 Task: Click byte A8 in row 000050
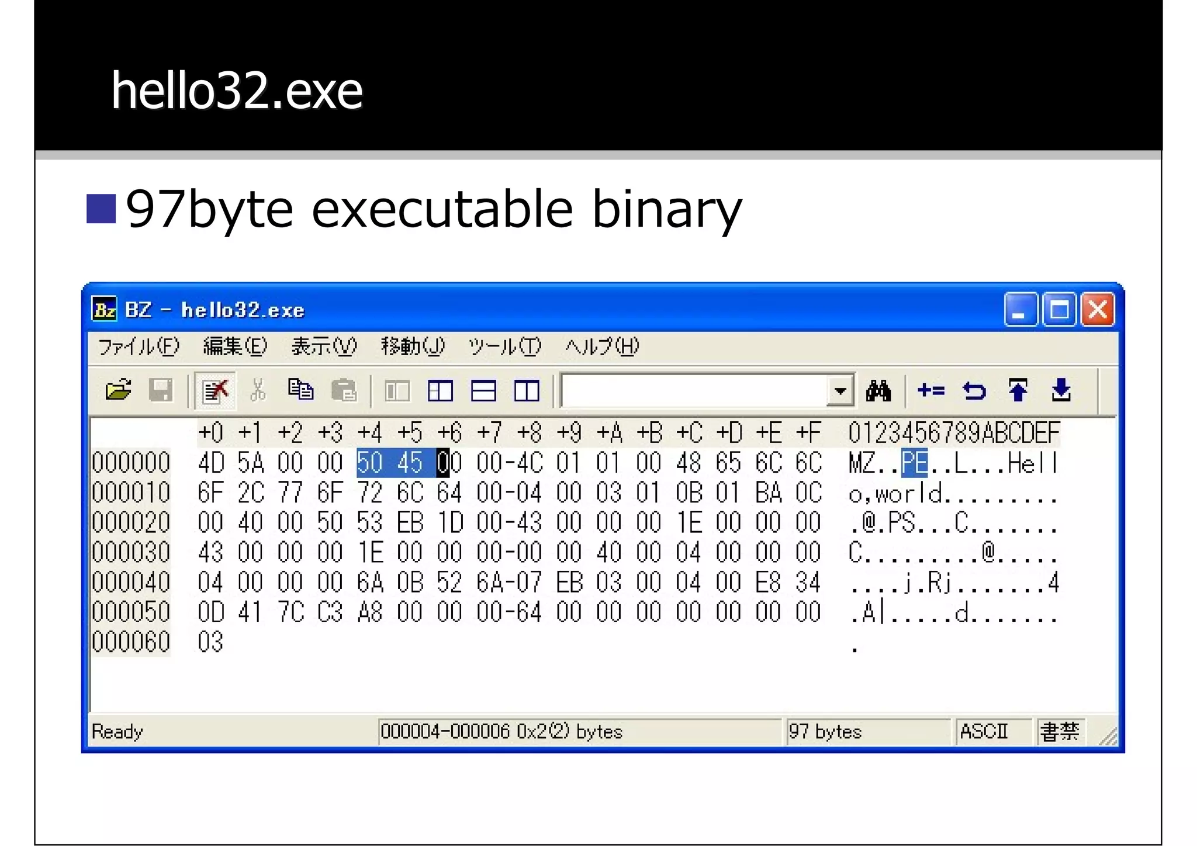(370, 612)
